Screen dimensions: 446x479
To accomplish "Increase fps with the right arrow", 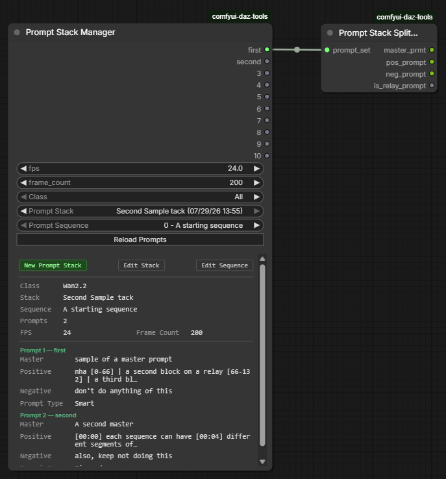I will 256,168.
